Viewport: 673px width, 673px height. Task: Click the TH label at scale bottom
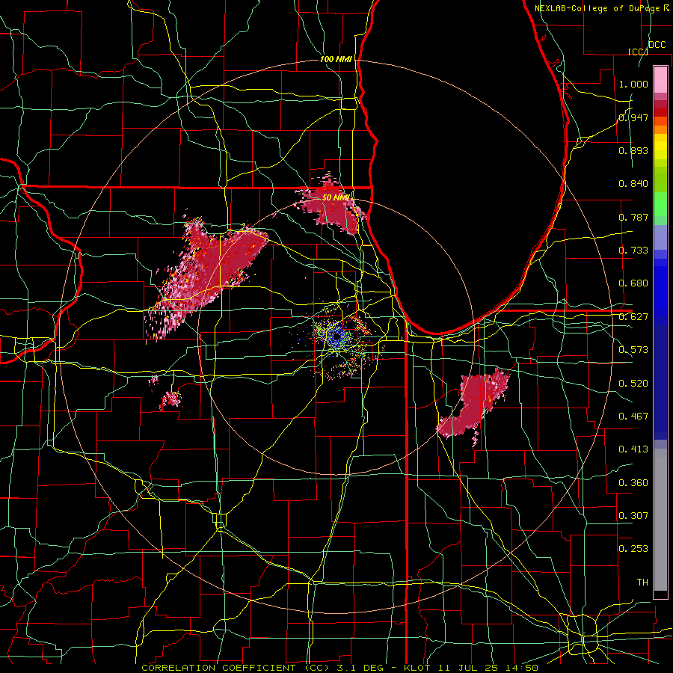(642, 583)
